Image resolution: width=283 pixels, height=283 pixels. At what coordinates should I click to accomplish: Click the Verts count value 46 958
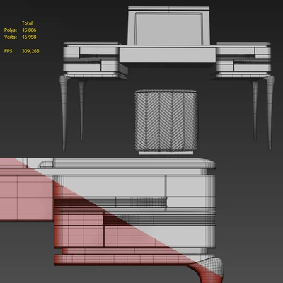coord(29,37)
